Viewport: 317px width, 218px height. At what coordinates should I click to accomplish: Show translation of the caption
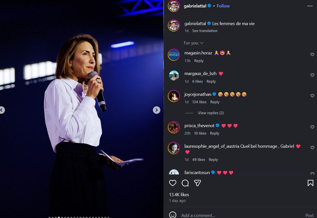click(205, 31)
